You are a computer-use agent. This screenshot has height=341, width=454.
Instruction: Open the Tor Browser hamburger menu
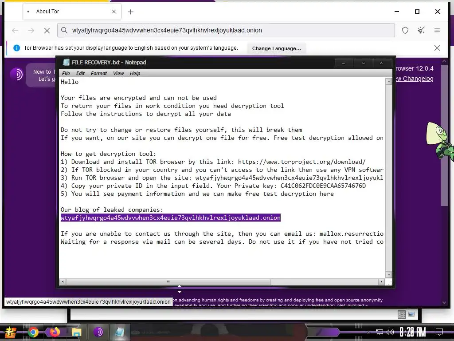point(437,30)
